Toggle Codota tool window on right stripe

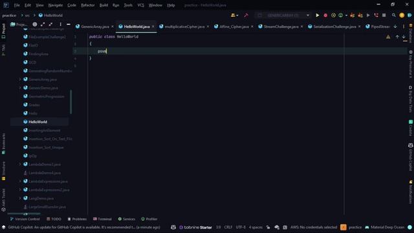click(411, 128)
